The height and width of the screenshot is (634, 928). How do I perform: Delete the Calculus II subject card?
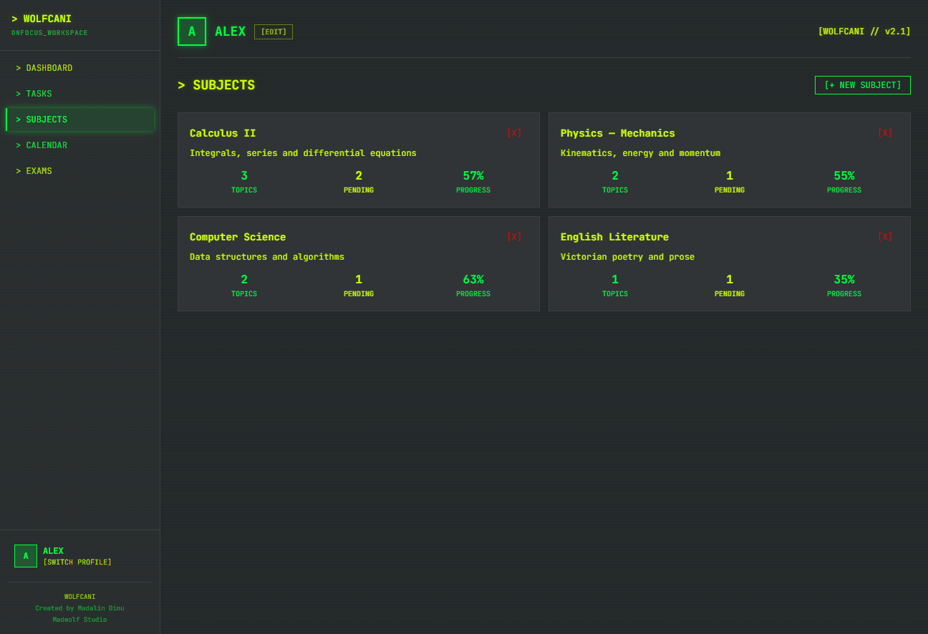point(514,133)
